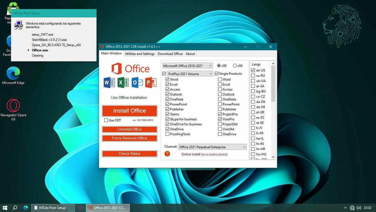Uncheck OneDrive for business
Screen dimensions: 376x212
pyautogui.click(x=167, y=124)
